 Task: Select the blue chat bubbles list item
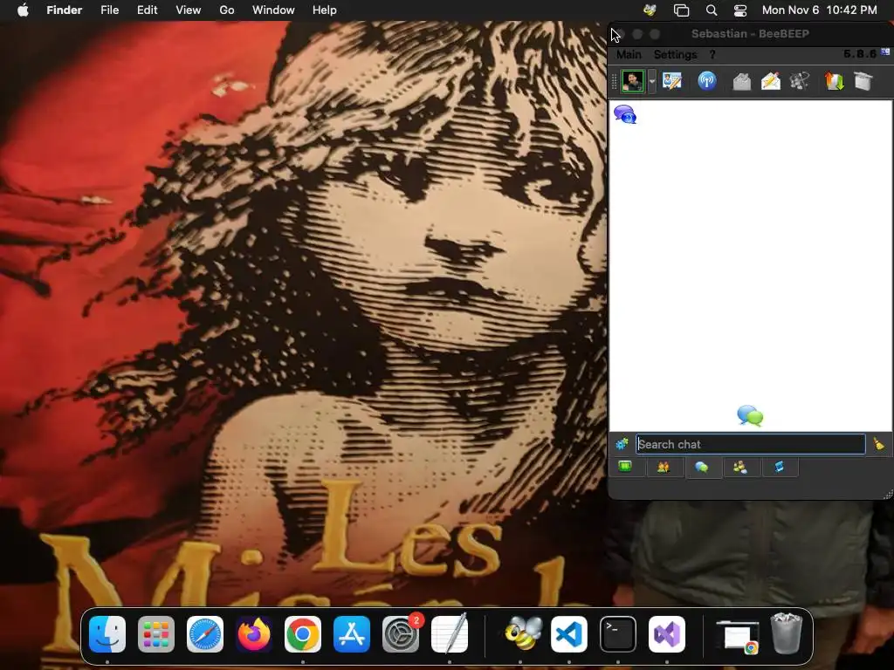[x=625, y=114]
